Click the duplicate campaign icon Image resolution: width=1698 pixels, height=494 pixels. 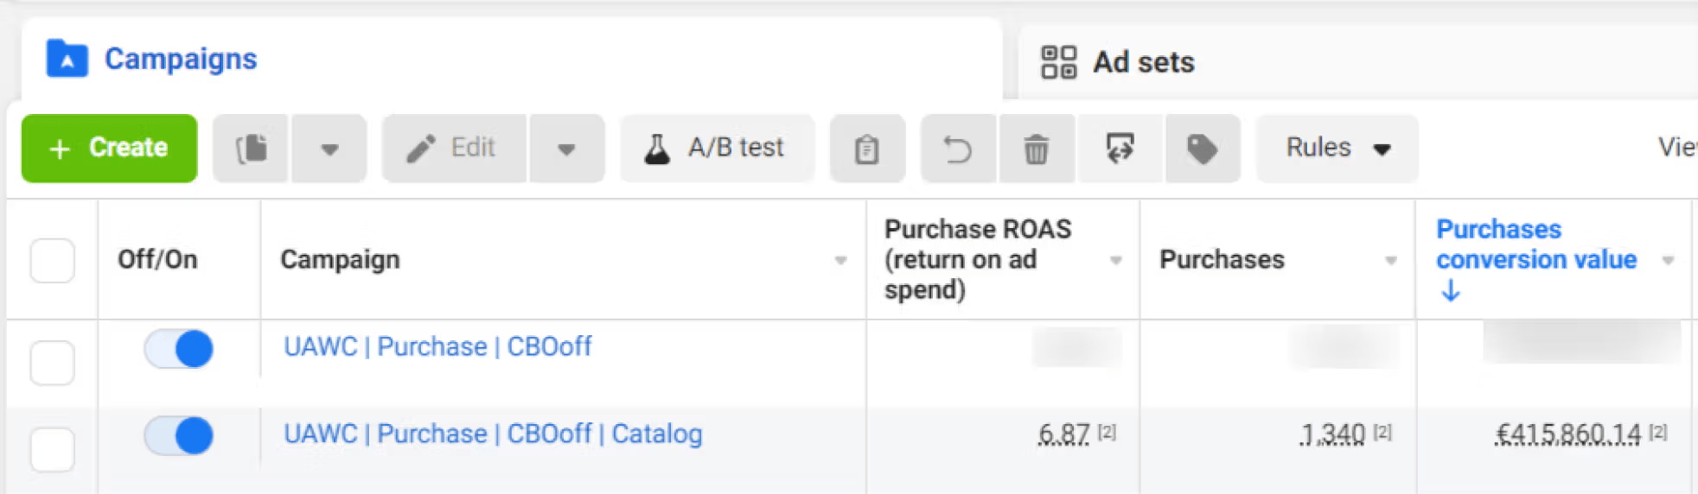251,149
